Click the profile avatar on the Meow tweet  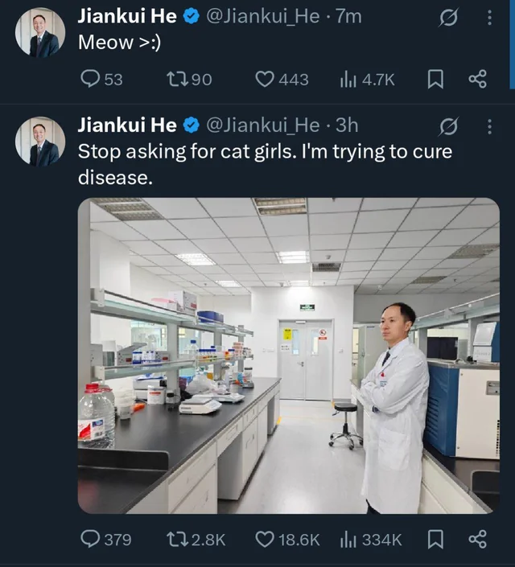40,32
